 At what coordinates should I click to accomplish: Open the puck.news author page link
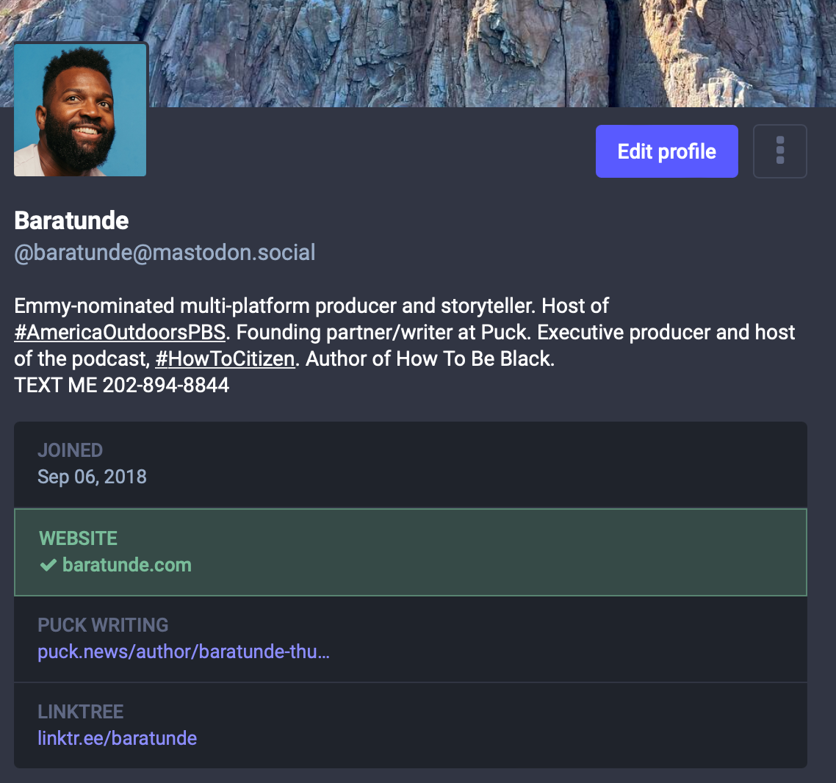pyautogui.click(x=184, y=652)
